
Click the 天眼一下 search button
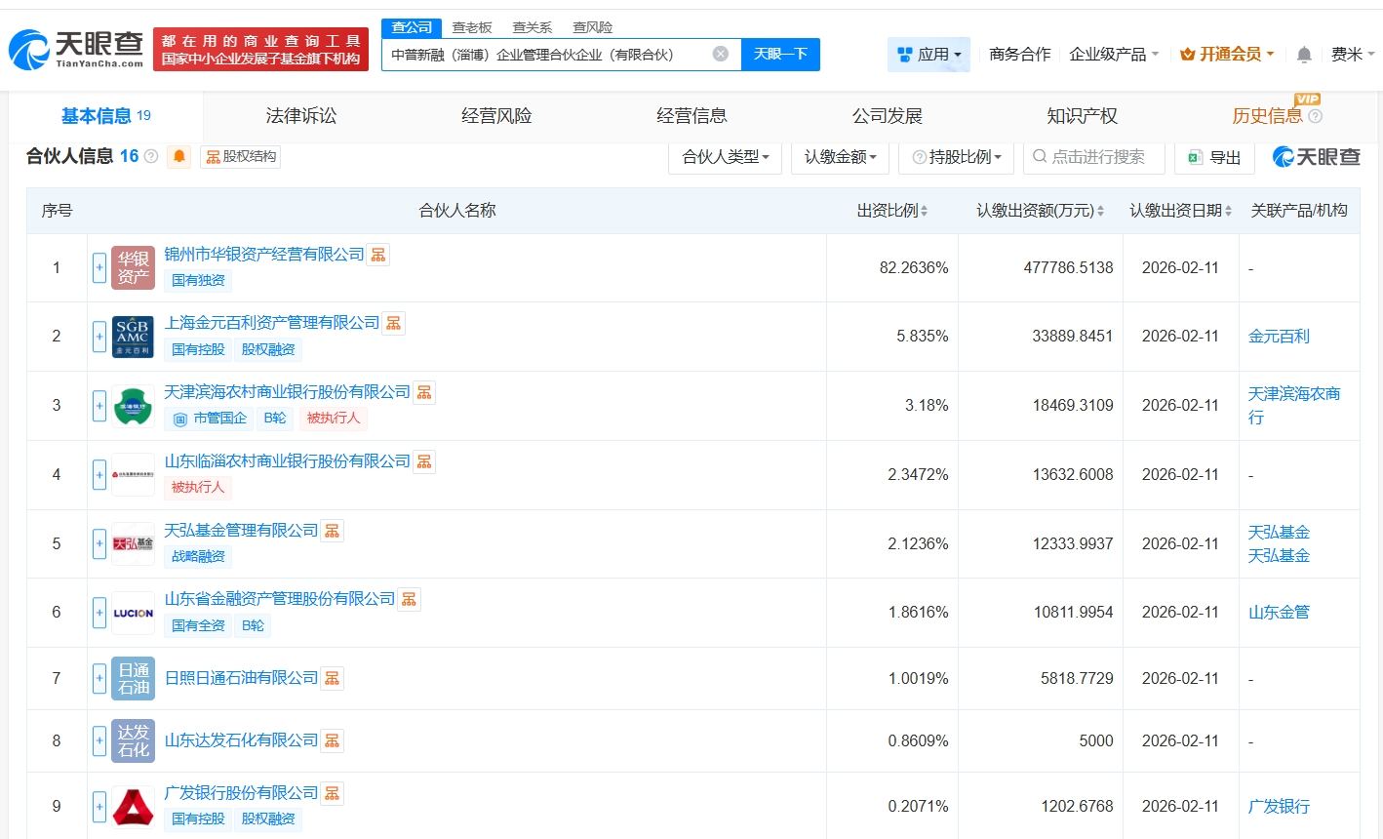point(780,54)
